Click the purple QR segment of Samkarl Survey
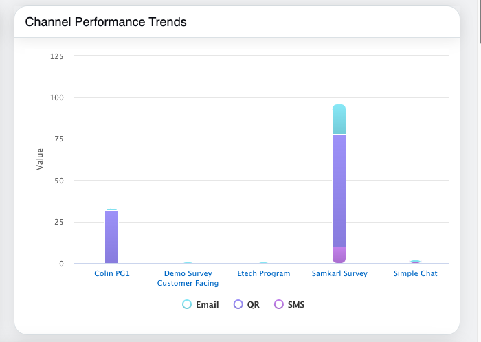 pyautogui.click(x=339, y=190)
